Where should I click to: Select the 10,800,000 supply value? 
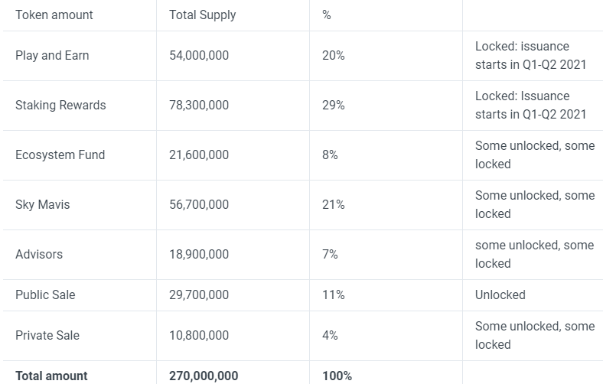pos(199,335)
